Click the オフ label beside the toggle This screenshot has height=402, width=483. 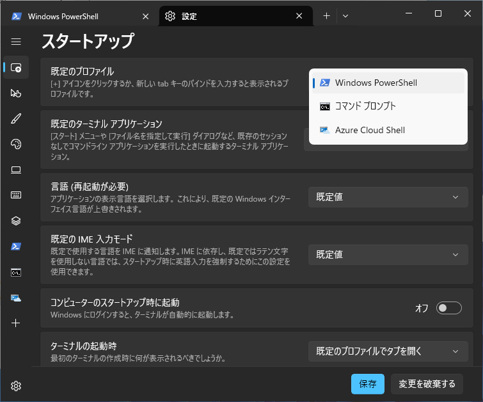pos(422,308)
